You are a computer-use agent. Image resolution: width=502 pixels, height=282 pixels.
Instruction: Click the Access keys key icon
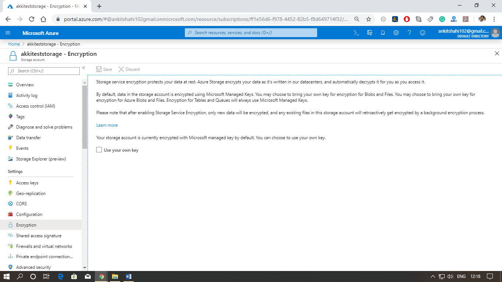click(11, 183)
